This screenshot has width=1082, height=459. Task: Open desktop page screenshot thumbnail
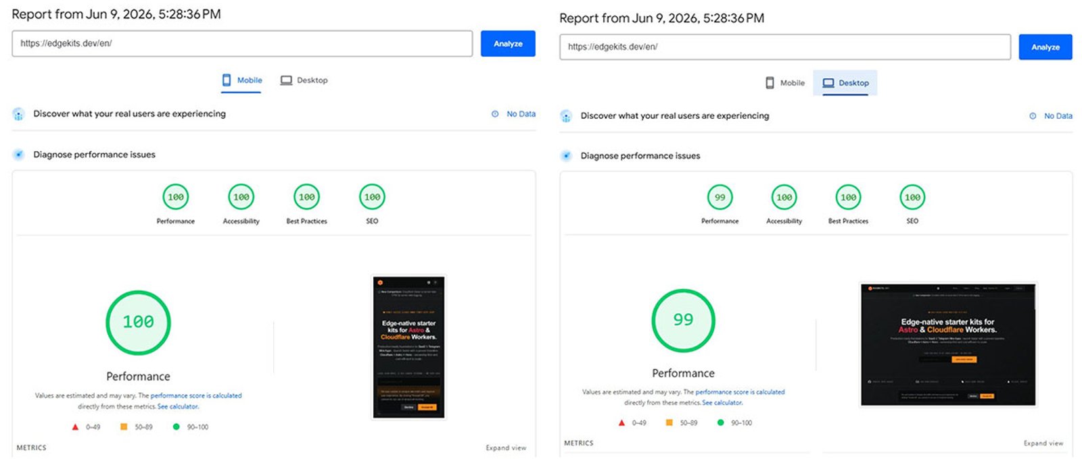[948, 345]
